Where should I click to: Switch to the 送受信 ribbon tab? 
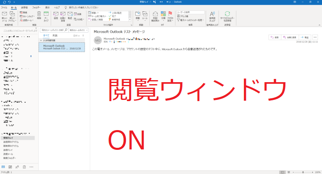(x=24, y=7)
